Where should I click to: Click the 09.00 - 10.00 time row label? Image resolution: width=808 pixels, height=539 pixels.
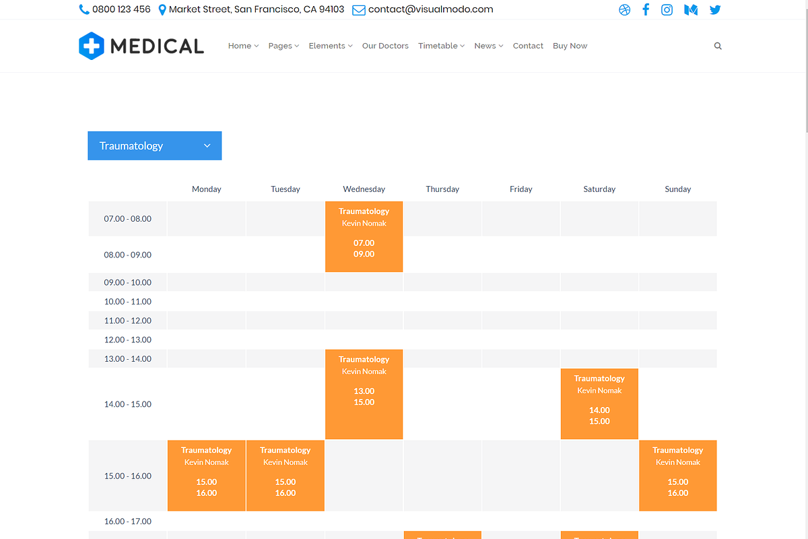point(128,282)
